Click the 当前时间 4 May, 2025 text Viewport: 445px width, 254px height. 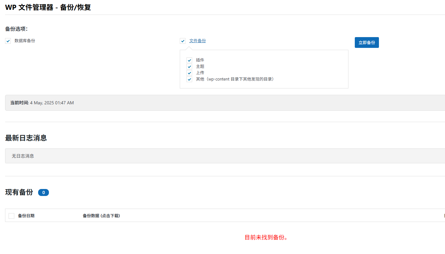[42, 103]
